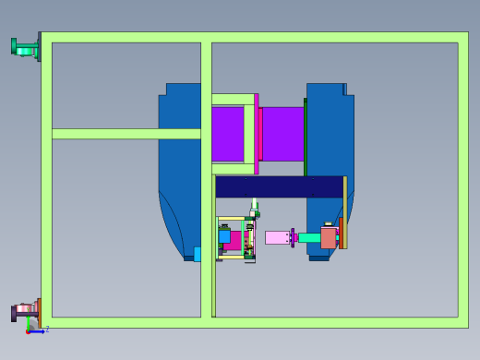The image size is (480, 360).
Task: Click the Z axis label on coordinate triad
Action: [47, 330]
